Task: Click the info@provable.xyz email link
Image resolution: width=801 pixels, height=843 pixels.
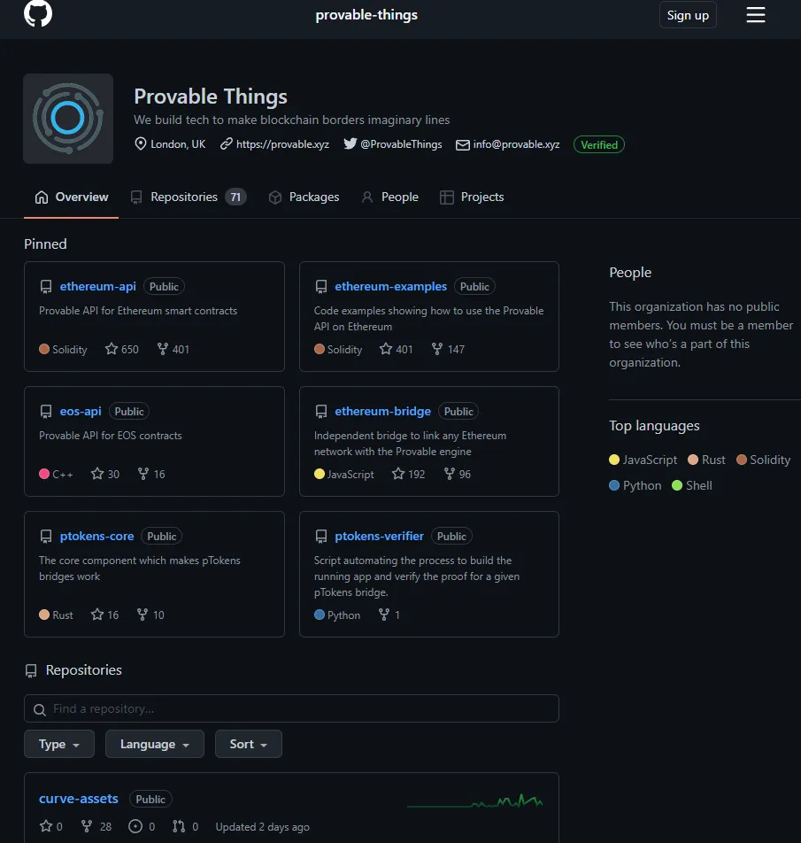Action: pyautogui.click(x=516, y=144)
